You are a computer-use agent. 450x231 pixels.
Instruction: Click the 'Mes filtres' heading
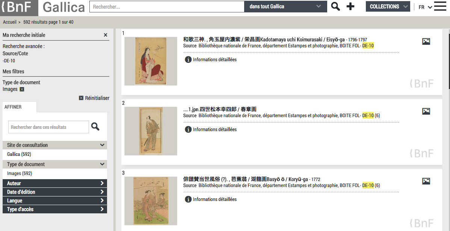coord(14,71)
